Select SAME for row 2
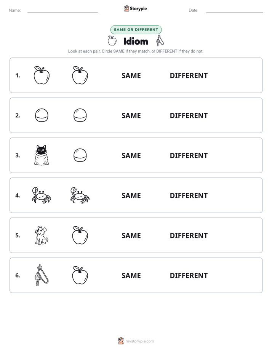 coord(131,115)
